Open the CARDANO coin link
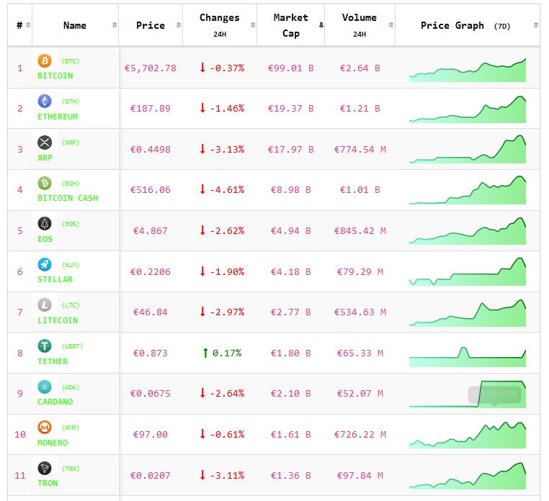The image size is (549, 501). point(55,402)
